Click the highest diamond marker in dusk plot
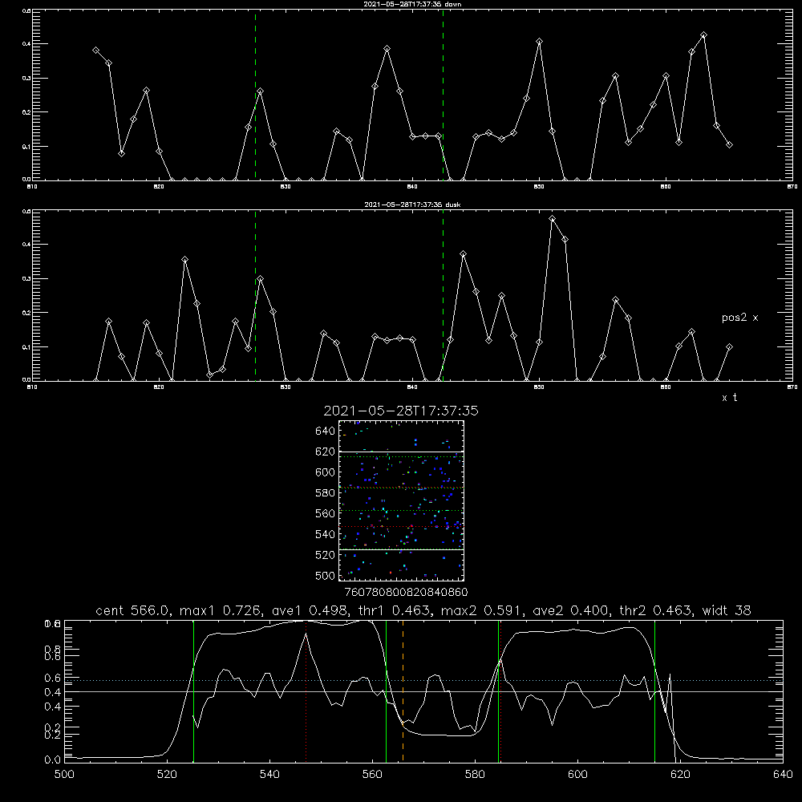This screenshot has width=802, height=802. click(x=552, y=219)
